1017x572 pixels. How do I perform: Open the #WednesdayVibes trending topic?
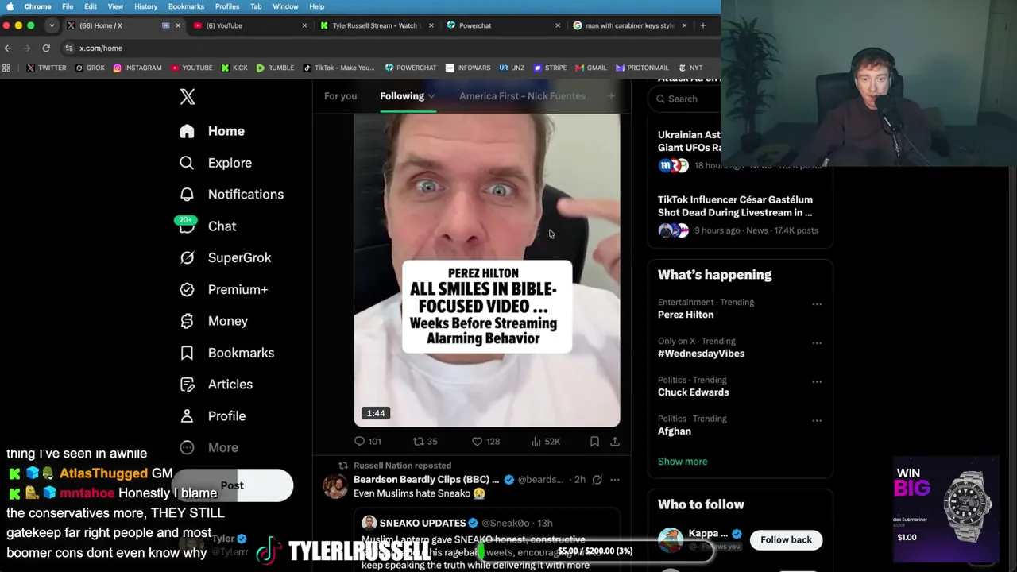point(701,354)
